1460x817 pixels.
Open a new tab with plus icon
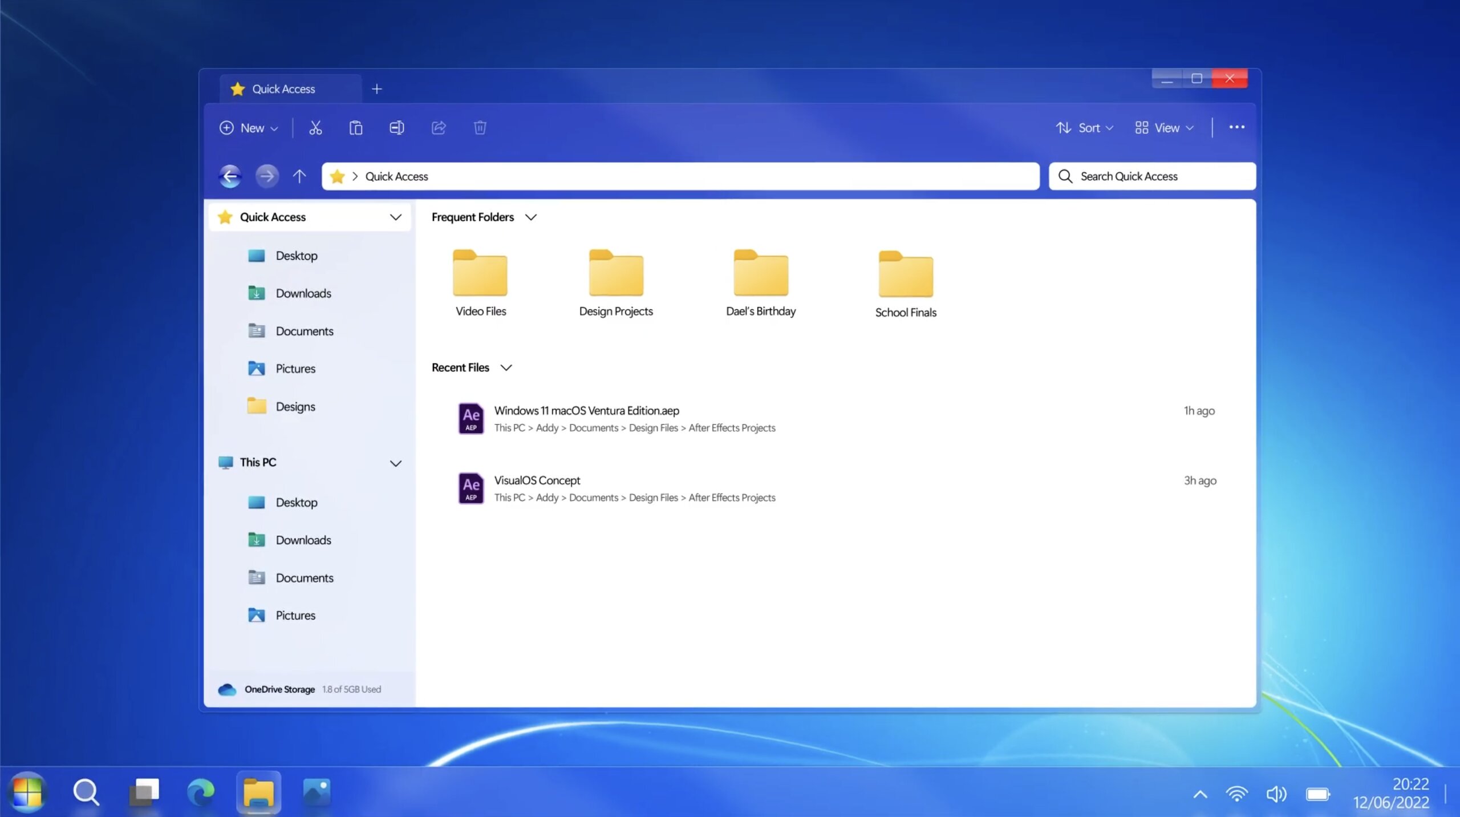[x=377, y=89]
